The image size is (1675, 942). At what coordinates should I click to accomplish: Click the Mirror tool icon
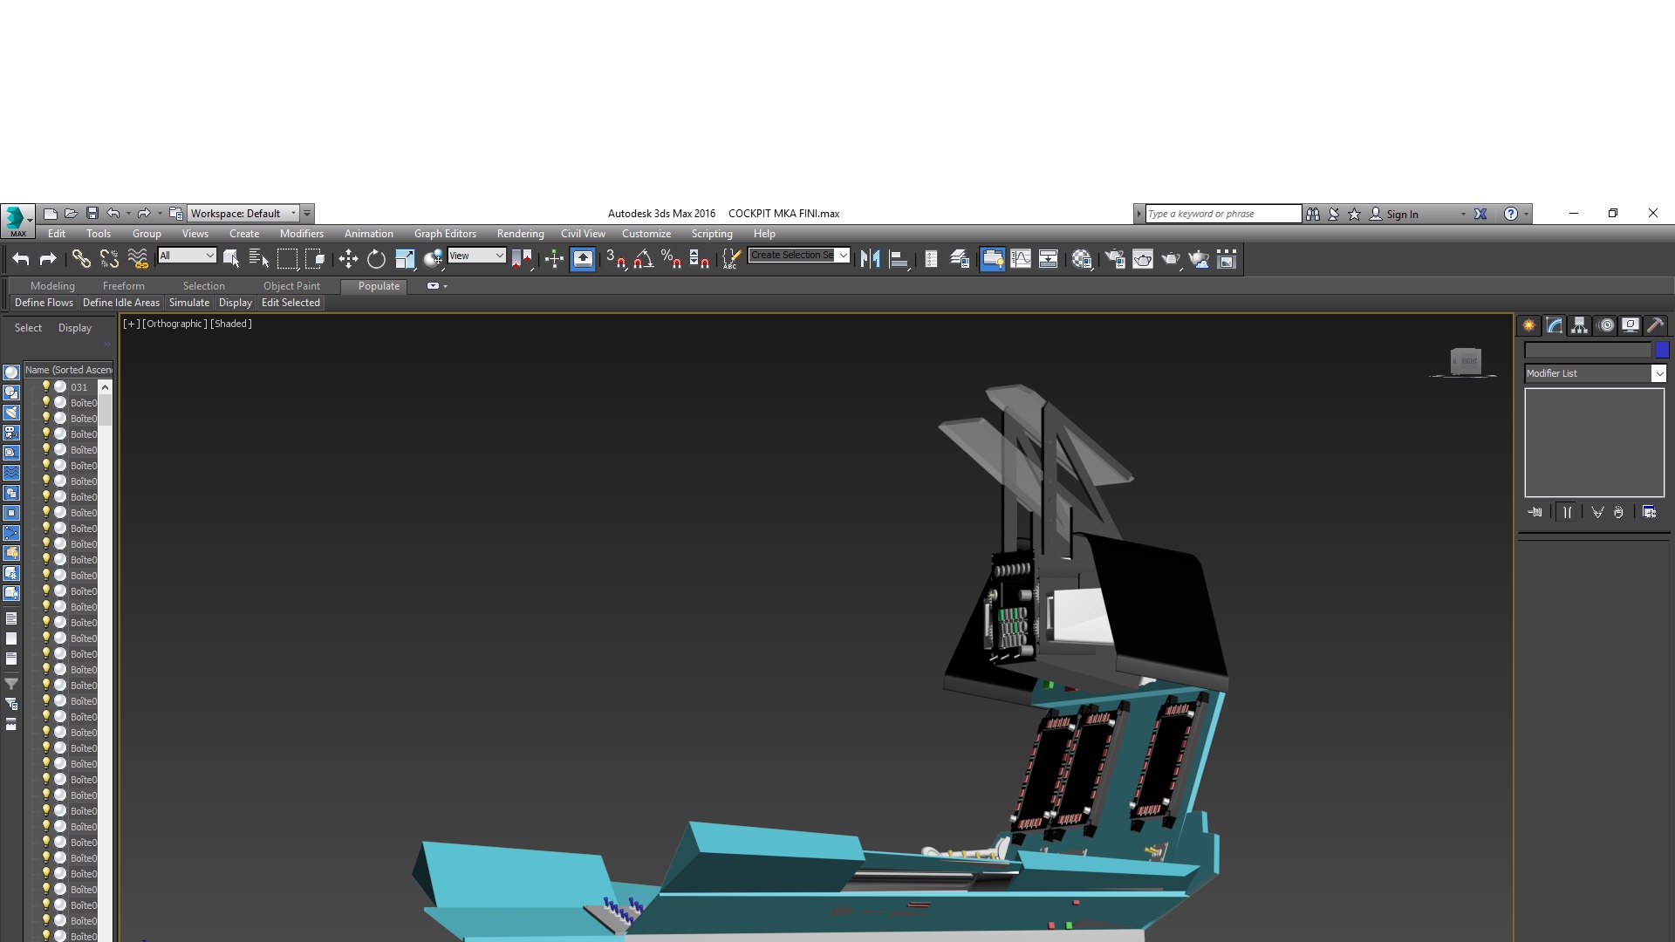[x=870, y=259]
